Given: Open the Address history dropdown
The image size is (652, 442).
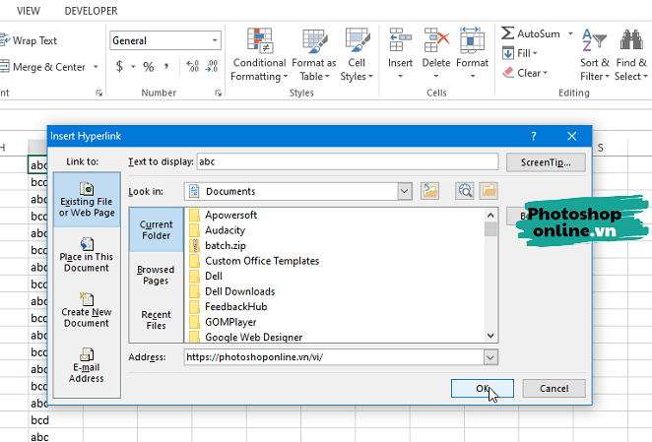Looking at the screenshot, I should (x=490, y=357).
